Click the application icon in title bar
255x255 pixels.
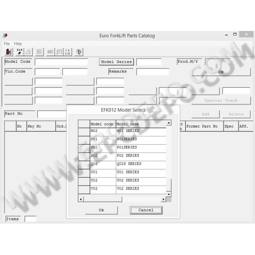(5, 35)
